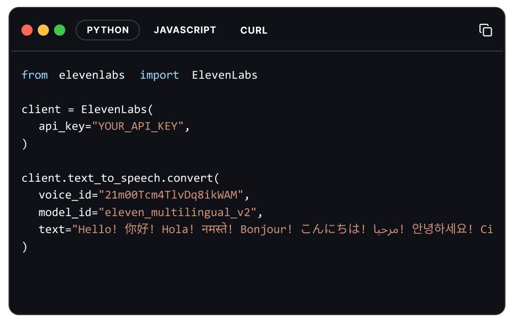Click the Hindi greeting "नमस्ते!"

(217, 228)
